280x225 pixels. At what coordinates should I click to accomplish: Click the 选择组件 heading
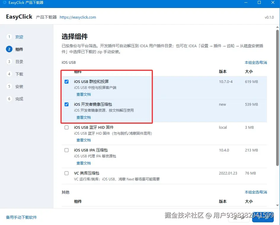(75, 37)
